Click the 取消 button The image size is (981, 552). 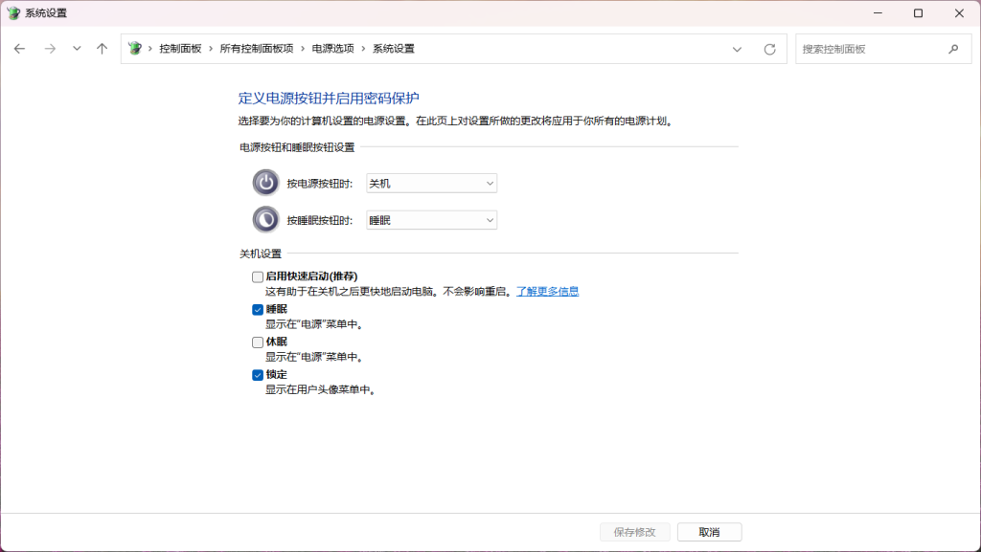click(710, 532)
